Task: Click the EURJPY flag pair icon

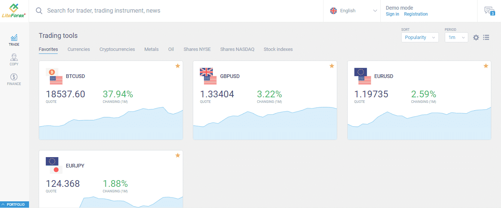Action: click(54, 166)
